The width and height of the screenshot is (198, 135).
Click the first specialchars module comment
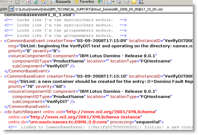pos(65,20)
